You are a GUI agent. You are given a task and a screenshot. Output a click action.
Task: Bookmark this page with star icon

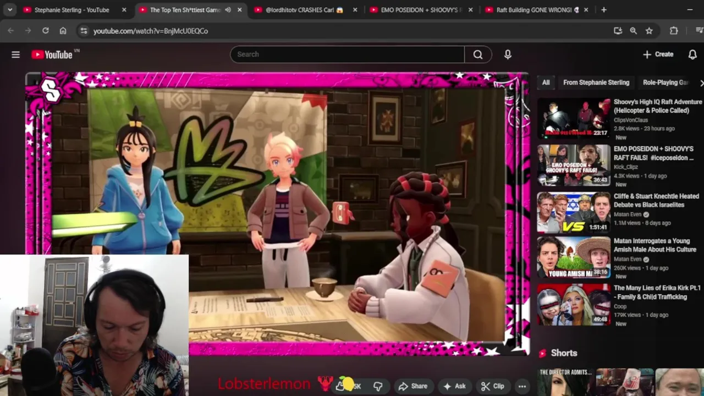[x=649, y=31]
